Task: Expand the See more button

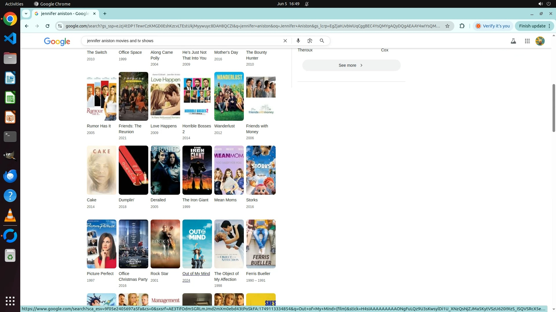Action: tap(351, 65)
